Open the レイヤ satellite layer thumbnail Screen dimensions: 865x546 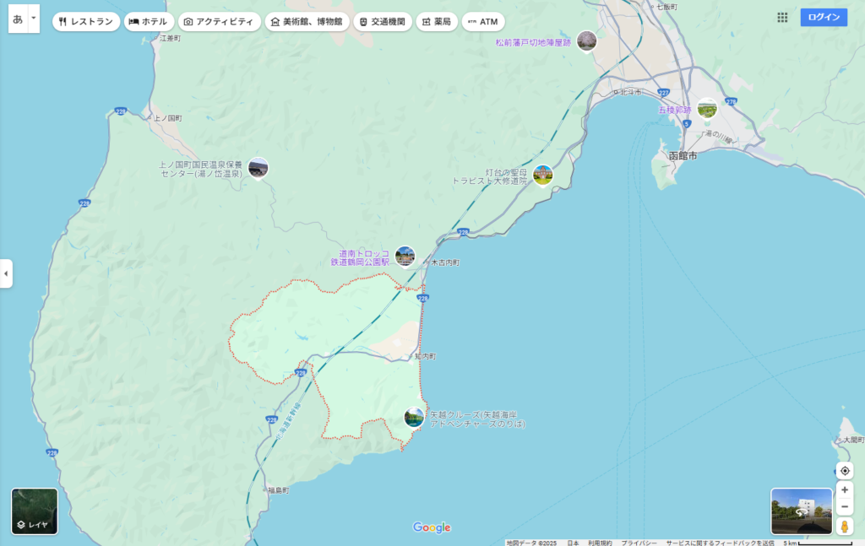coord(35,511)
